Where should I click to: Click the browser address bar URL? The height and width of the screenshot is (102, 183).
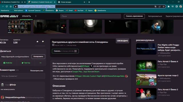click(36, 7)
